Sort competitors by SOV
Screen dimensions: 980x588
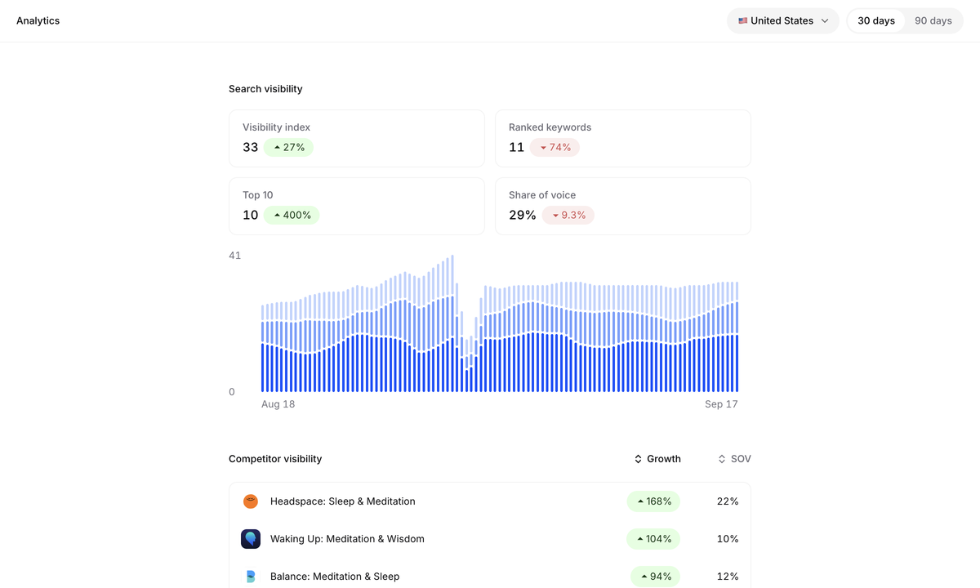tap(734, 459)
